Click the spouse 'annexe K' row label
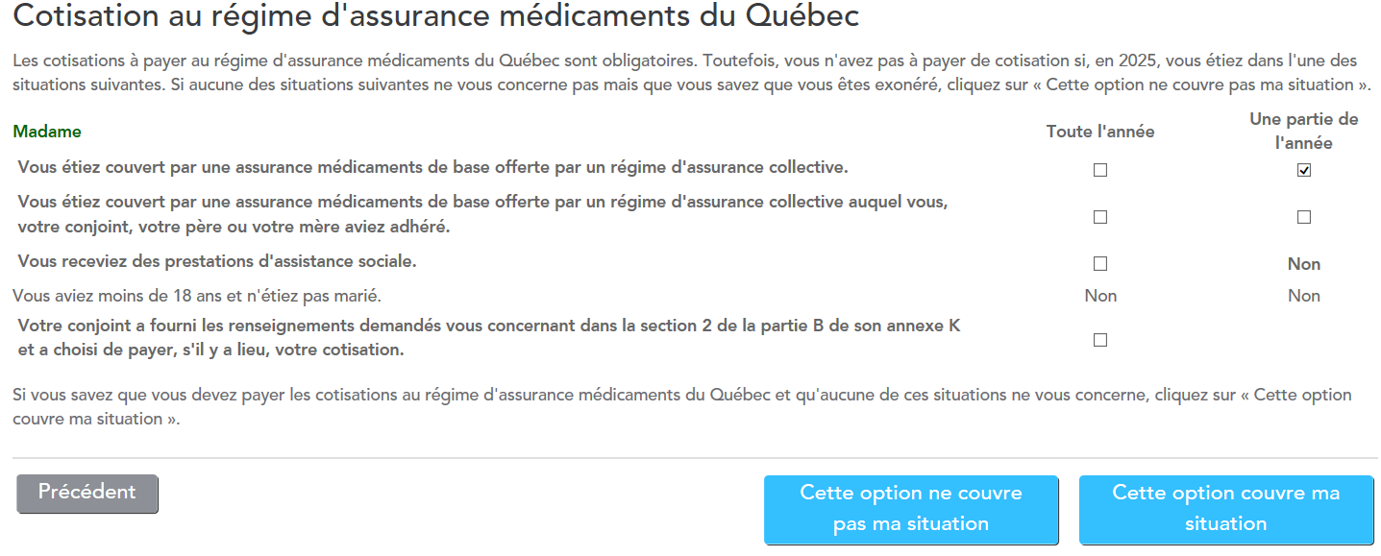Screen dimensions: 1381x556 point(488,337)
